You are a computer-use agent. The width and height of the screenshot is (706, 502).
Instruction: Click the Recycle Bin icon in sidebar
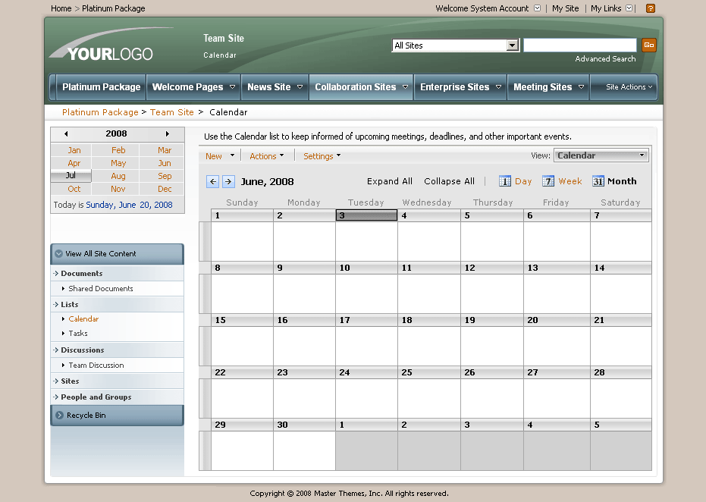click(x=59, y=416)
